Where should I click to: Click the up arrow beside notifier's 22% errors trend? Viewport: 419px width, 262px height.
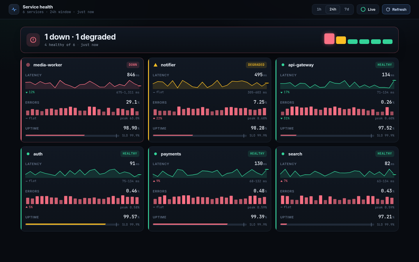coord(154,118)
